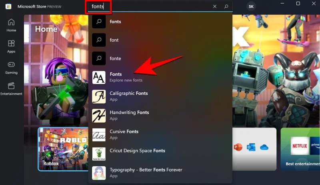The width and height of the screenshot is (320, 185).
Task: Click magnifier icon beside 'fonts' suggestion
Action: (99, 22)
